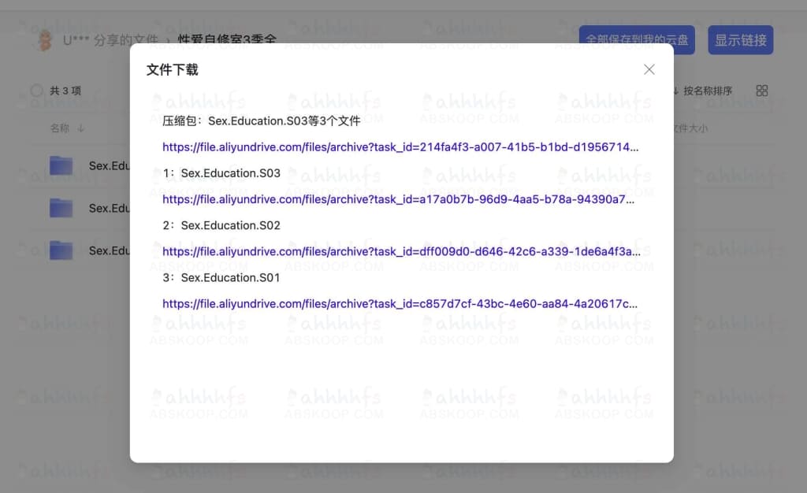807x493 pixels.
Task: Open the 按名称排序 sort dropdown
Action: click(702, 91)
